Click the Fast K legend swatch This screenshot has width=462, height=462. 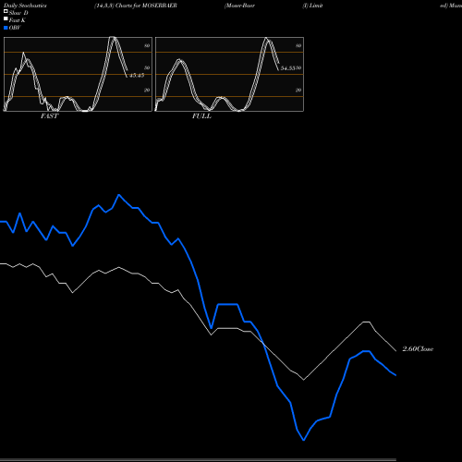click(6, 18)
